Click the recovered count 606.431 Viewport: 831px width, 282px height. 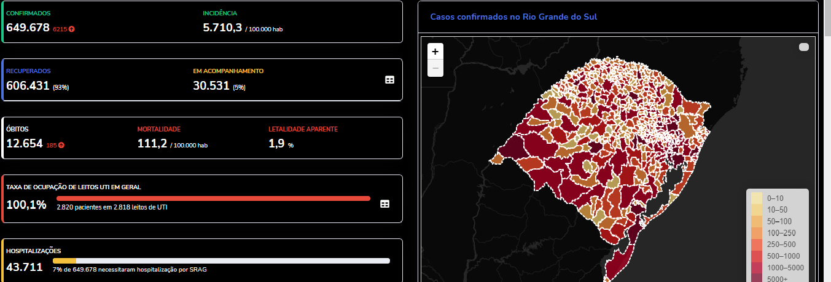pos(28,86)
